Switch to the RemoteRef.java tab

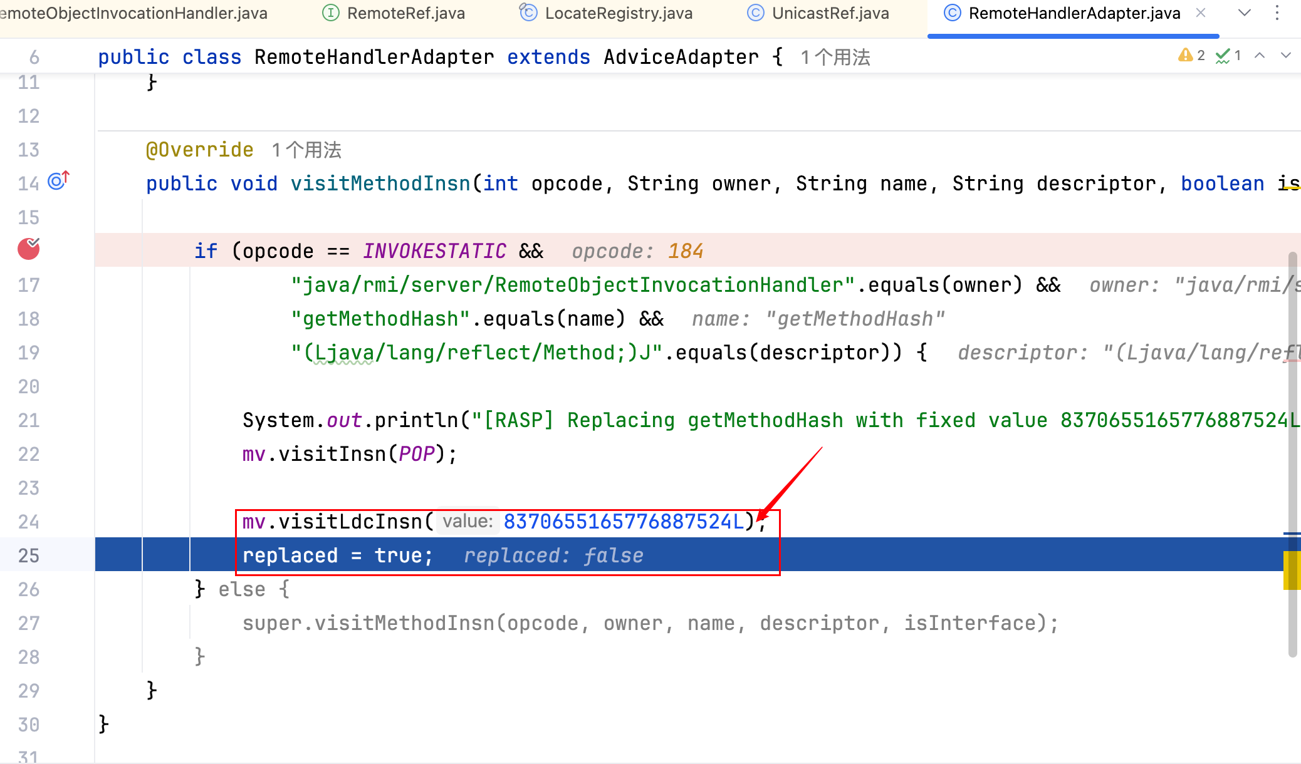tap(405, 13)
